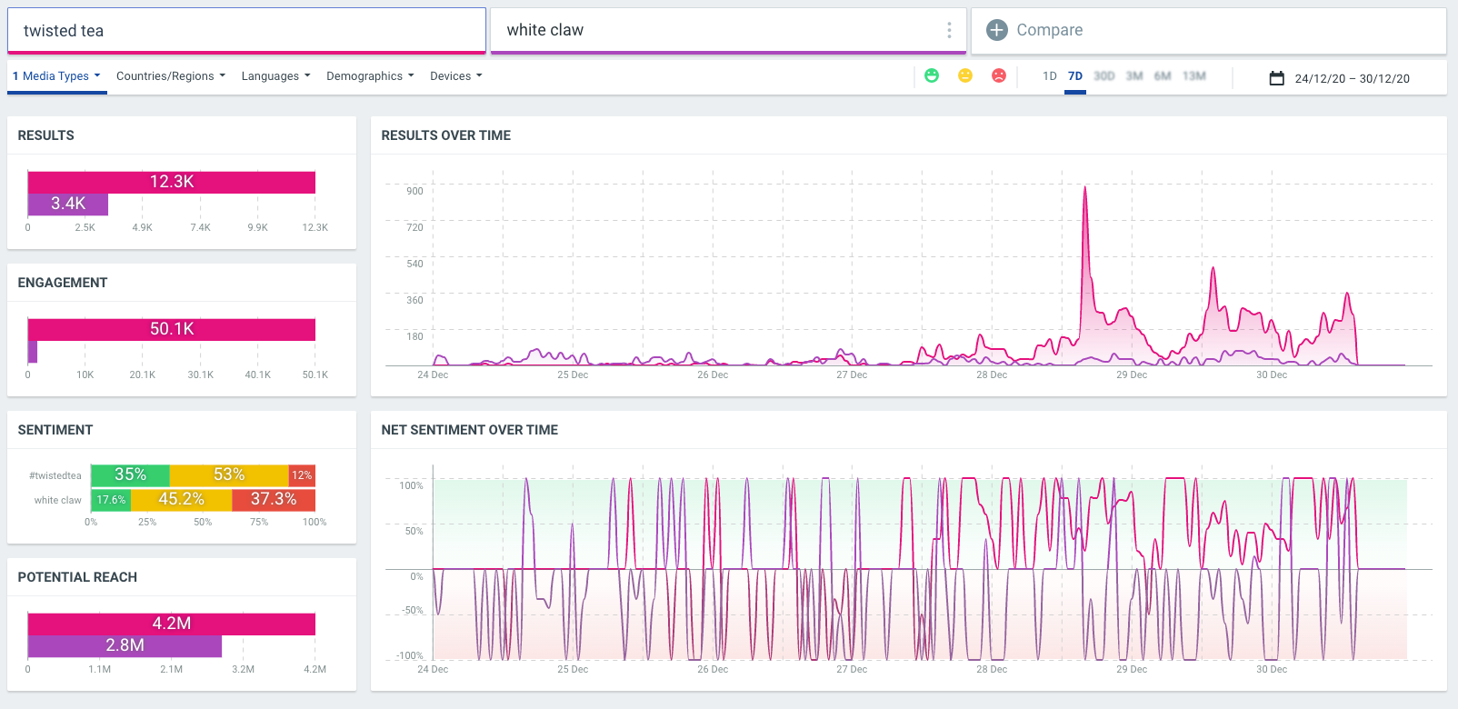Click the ENGAGEMENT panel heading

(x=63, y=283)
